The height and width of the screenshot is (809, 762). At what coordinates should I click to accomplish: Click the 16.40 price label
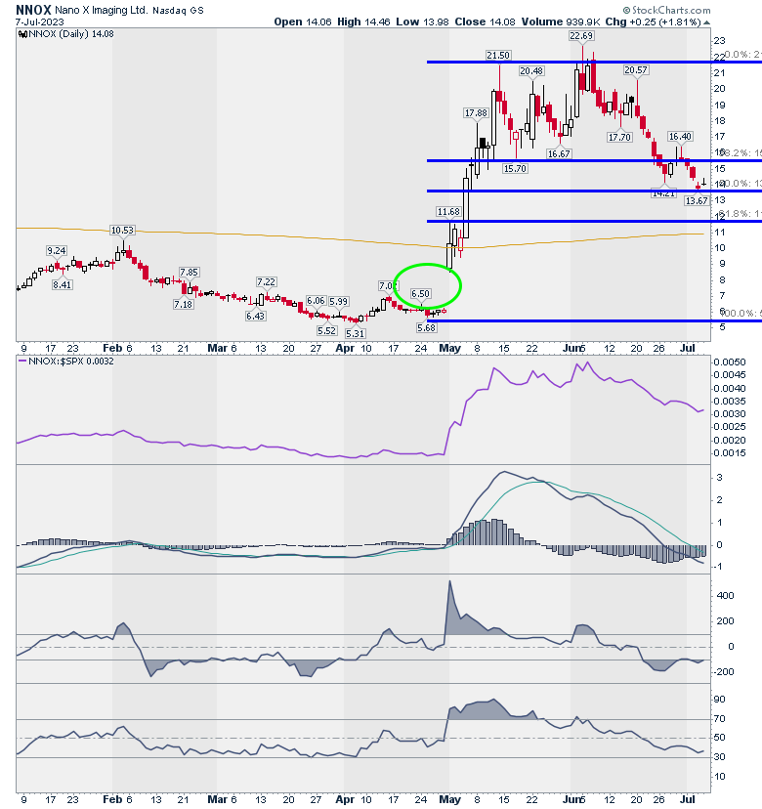point(680,137)
